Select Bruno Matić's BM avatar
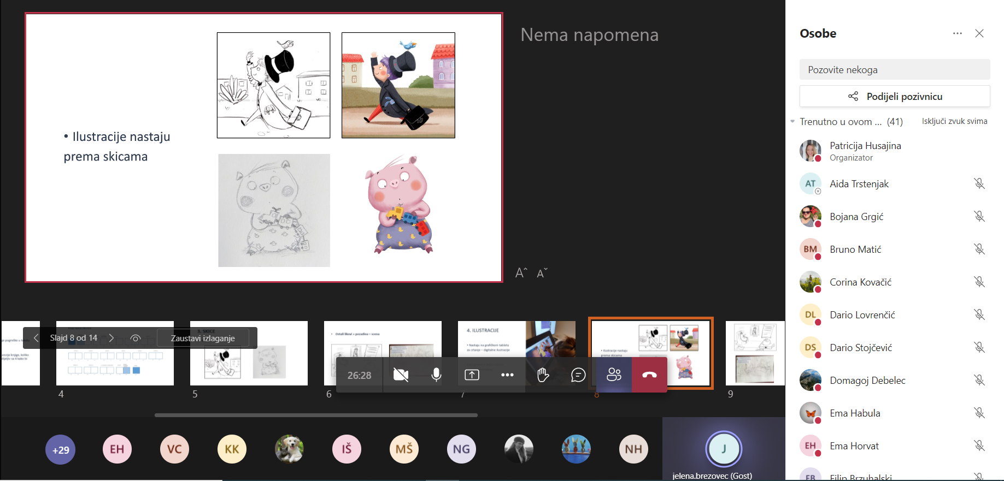 point(811,249)
